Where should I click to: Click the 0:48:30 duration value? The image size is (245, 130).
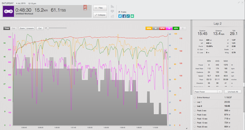(x=23, y=10)
